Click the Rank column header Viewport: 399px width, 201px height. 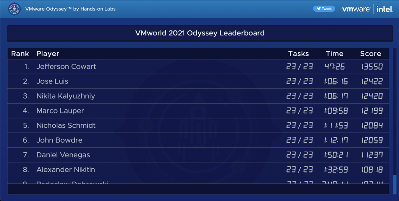click(x=20, y=54)
